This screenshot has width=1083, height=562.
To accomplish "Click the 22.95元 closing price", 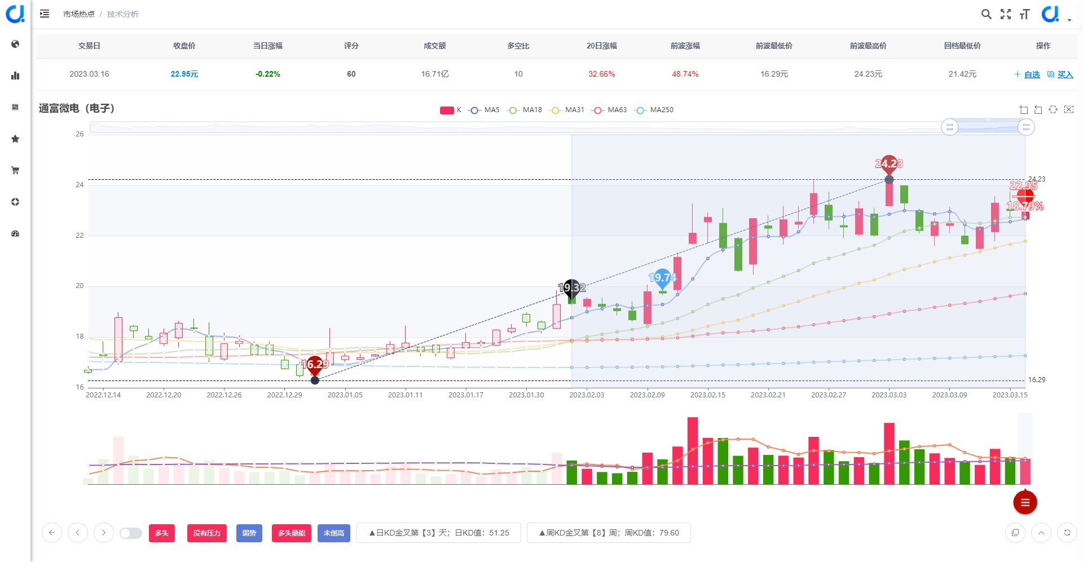I will [184, 74].
